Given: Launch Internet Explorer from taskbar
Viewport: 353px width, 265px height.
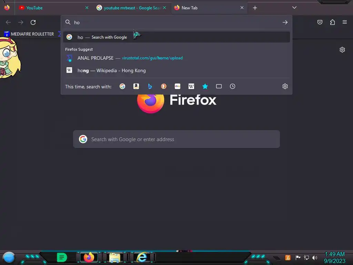Looking at the screenshot, I should click(x=142, y=257).
